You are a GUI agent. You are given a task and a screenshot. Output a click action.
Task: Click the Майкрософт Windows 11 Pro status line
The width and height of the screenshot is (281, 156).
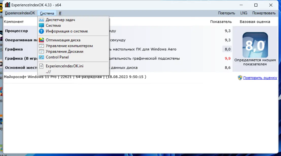point(75,77)
